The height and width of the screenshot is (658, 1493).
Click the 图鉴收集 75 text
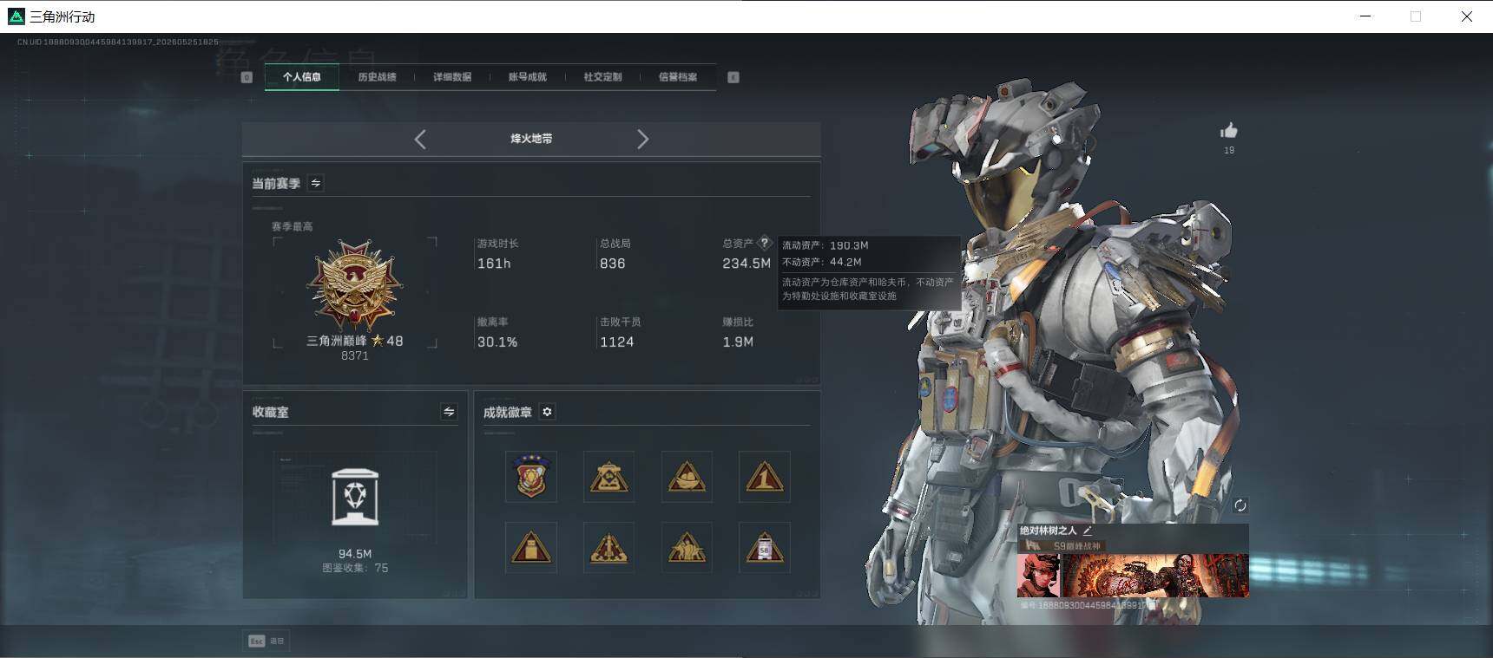(355, 569)
